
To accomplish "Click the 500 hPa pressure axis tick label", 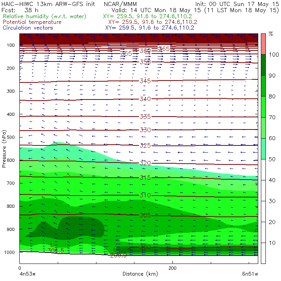I will pos(11,137).
